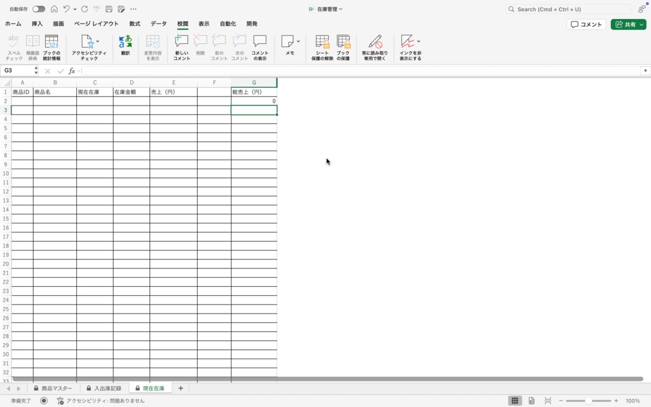Run スペルチェック spelling check
The image size is (651, 407).
coord(14,47)
